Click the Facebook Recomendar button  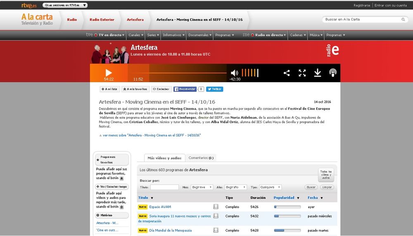click(185, 89)
